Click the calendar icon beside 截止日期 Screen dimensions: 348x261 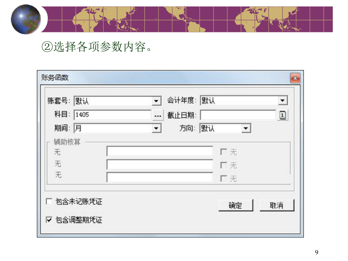click(x=282, y=115)
